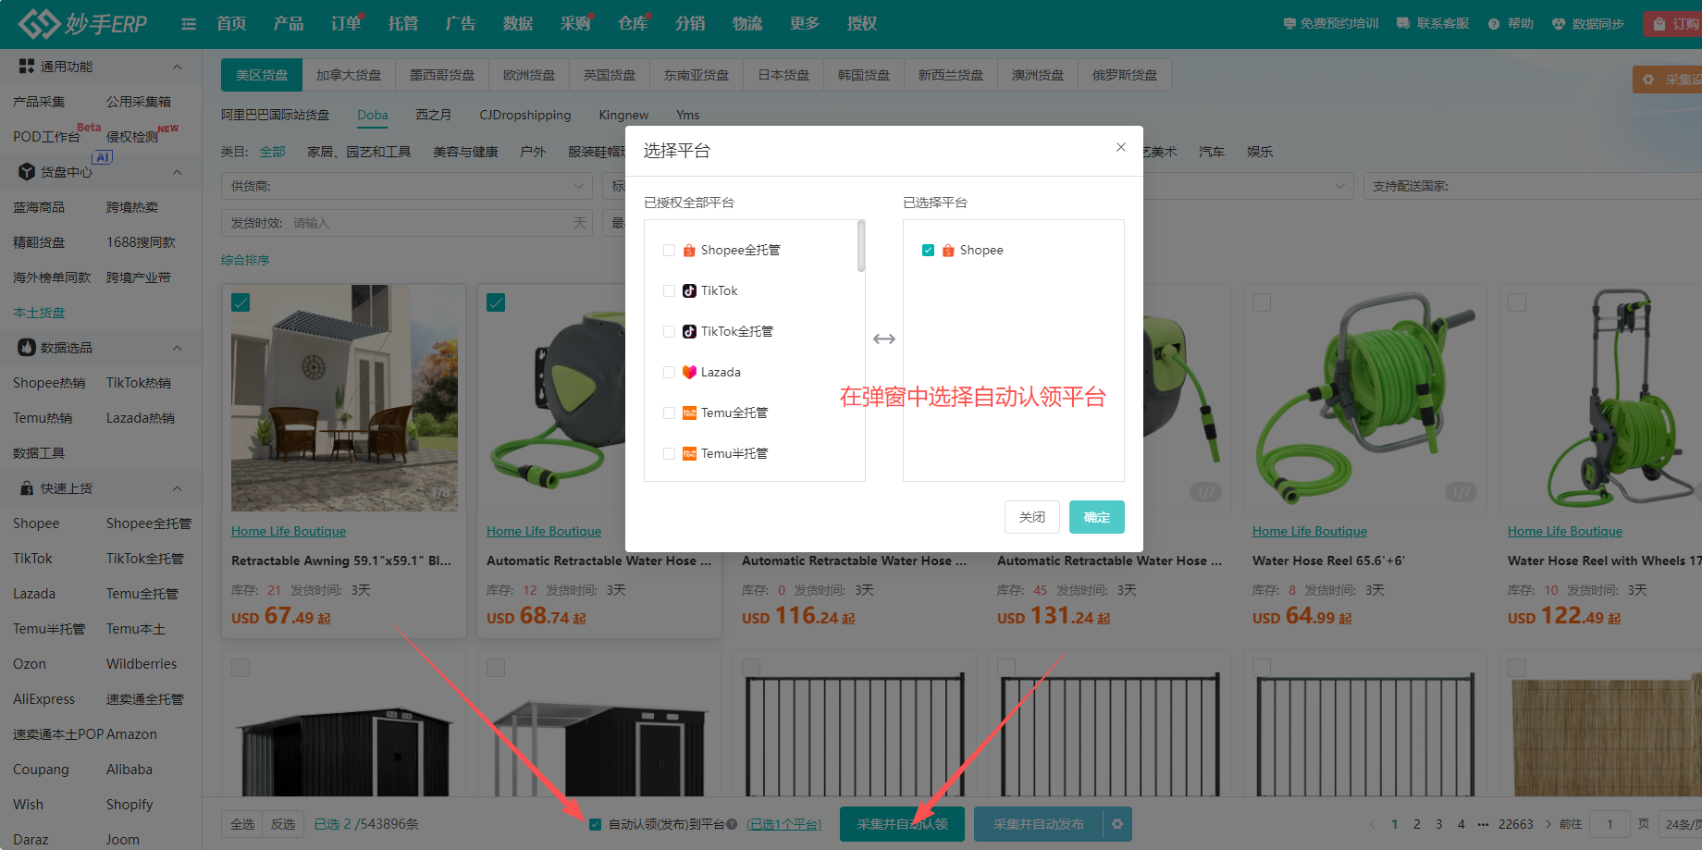Viewport: 1702px width, 850px height.
Task: Check the TikTok platform checkbox
Action: pyautogui.click(x=669, y=290)
